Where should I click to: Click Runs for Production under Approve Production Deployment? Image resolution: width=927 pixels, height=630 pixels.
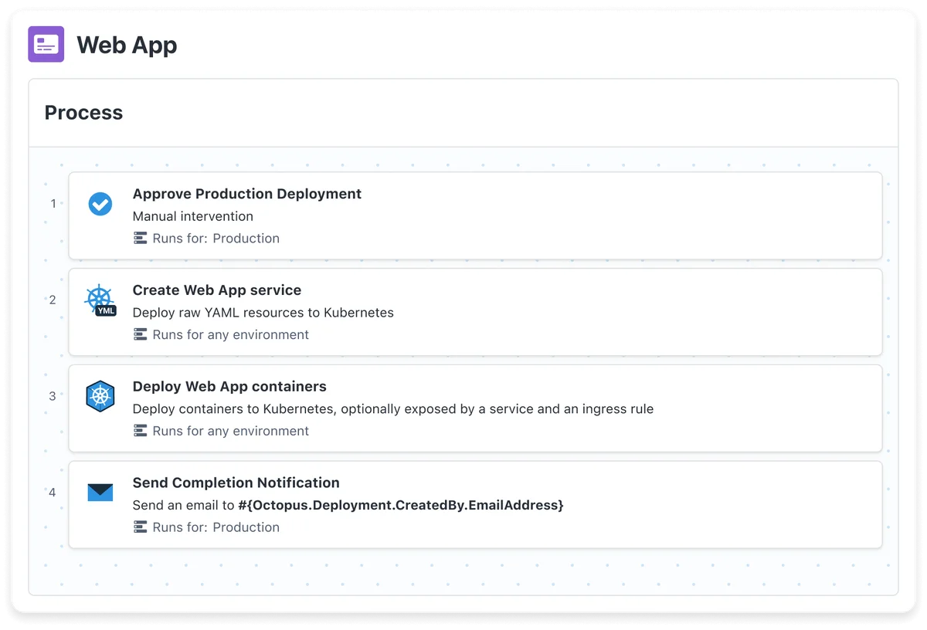click(x=216, y=239)
